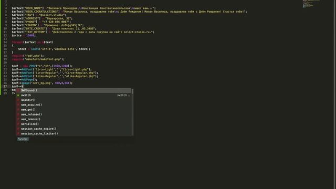The width and height of the screenshot is (336, 189).
Task: Click the AddFont('Circe-Light') line
Action: (x=52, y=69)
